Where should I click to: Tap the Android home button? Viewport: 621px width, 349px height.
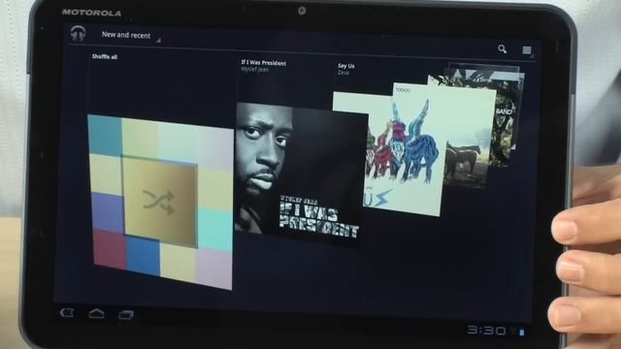point(97,314)
